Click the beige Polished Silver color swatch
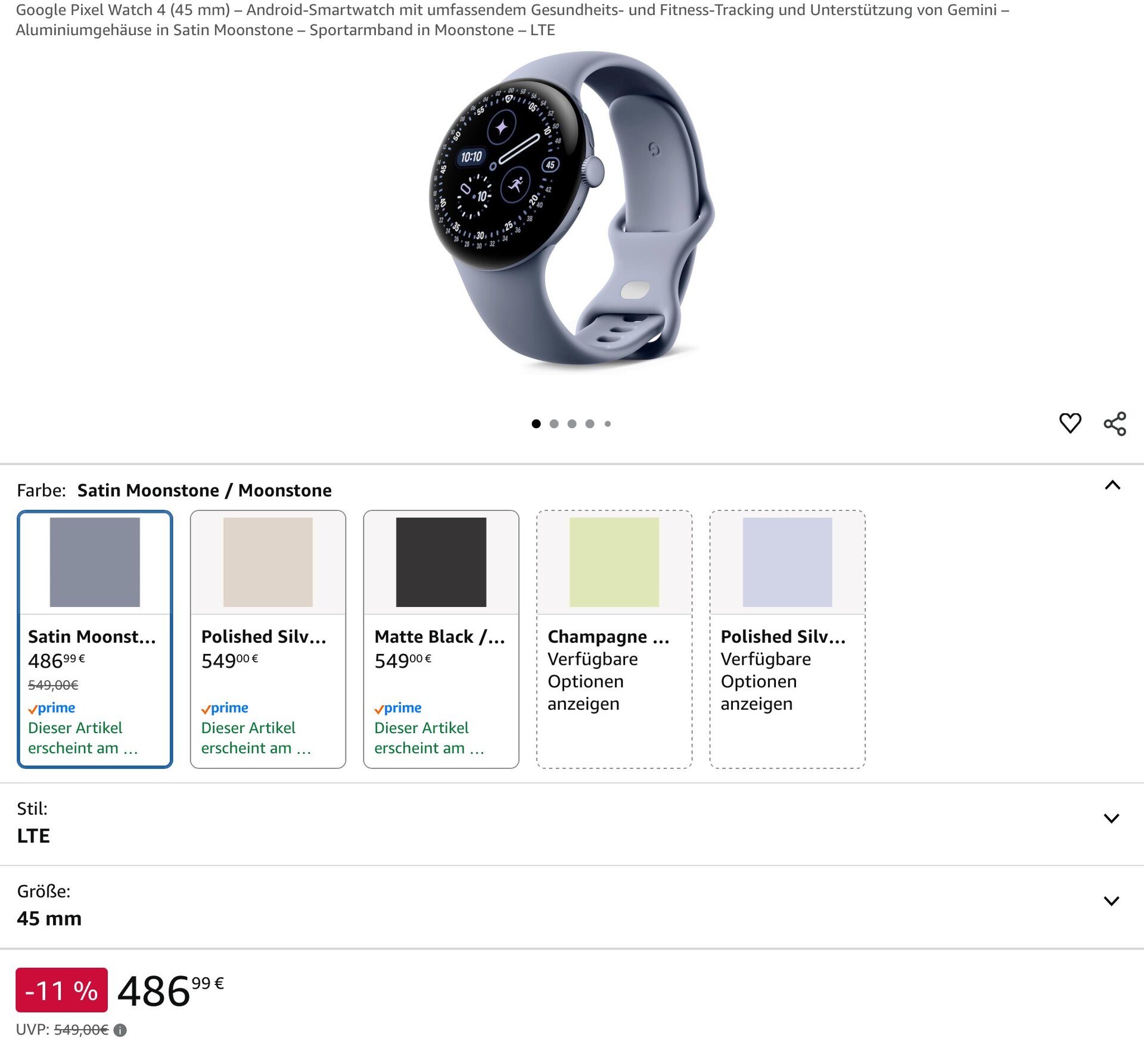1144x1047 pixels. (268, 562)
